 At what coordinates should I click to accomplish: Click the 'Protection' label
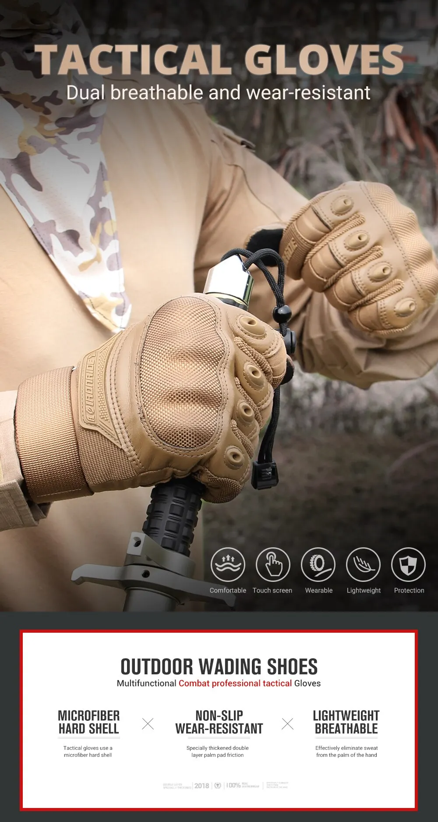409,590
